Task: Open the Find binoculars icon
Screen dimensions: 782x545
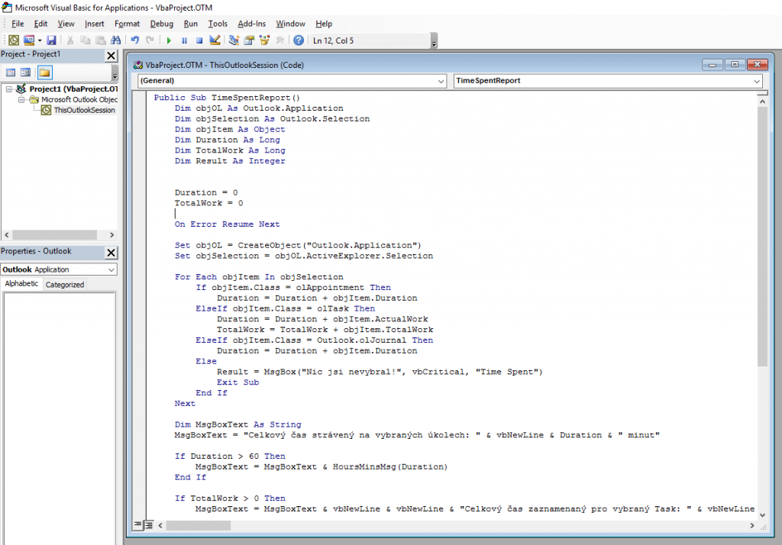Action: click(115, 40)
